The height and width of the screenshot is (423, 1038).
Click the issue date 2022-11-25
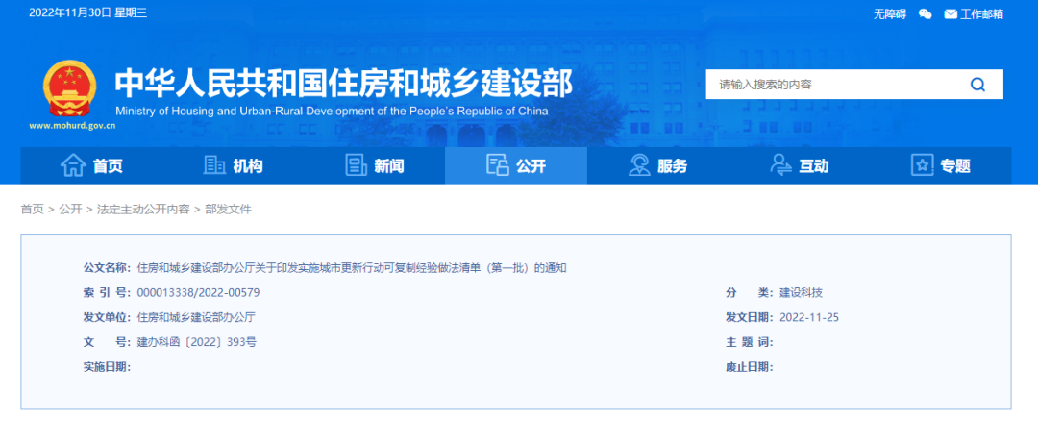tap(809, 318)
